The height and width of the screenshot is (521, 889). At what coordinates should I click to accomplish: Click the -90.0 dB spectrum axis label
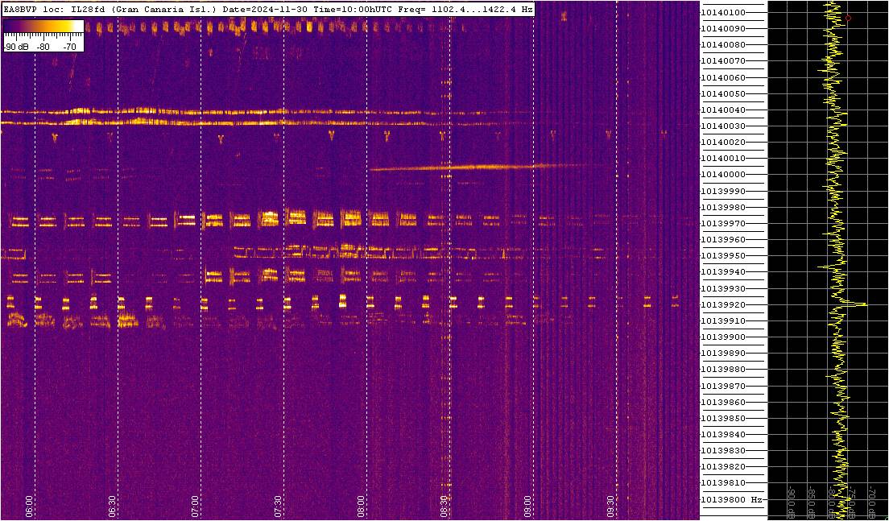(x=792, y=501)
